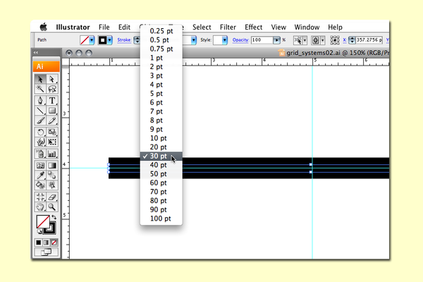Set fill mode to None in toolbox
423x282 pixels.
tap(54, 243)
